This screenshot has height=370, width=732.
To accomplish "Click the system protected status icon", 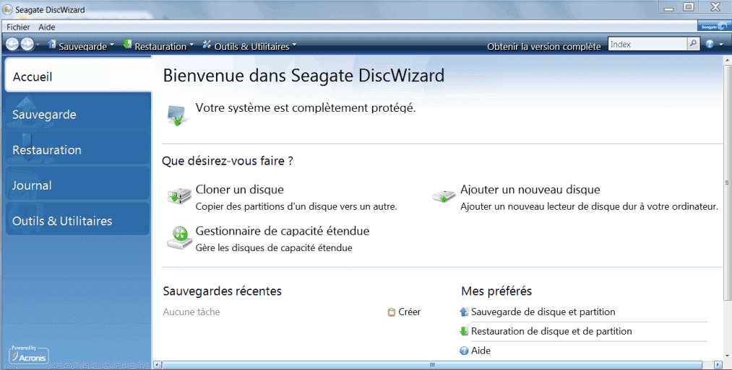I will click(x=177, y=115).
